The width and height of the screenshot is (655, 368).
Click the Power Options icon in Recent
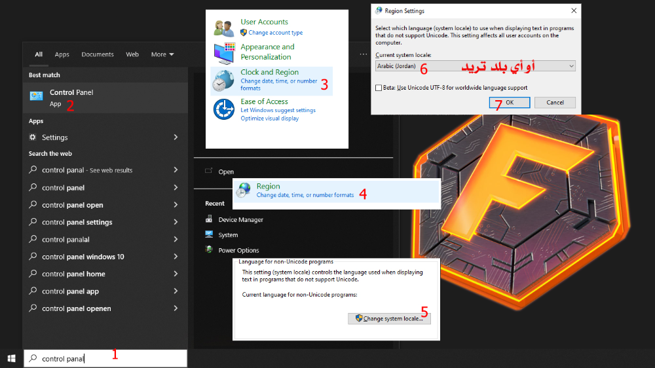pos(209,249)
